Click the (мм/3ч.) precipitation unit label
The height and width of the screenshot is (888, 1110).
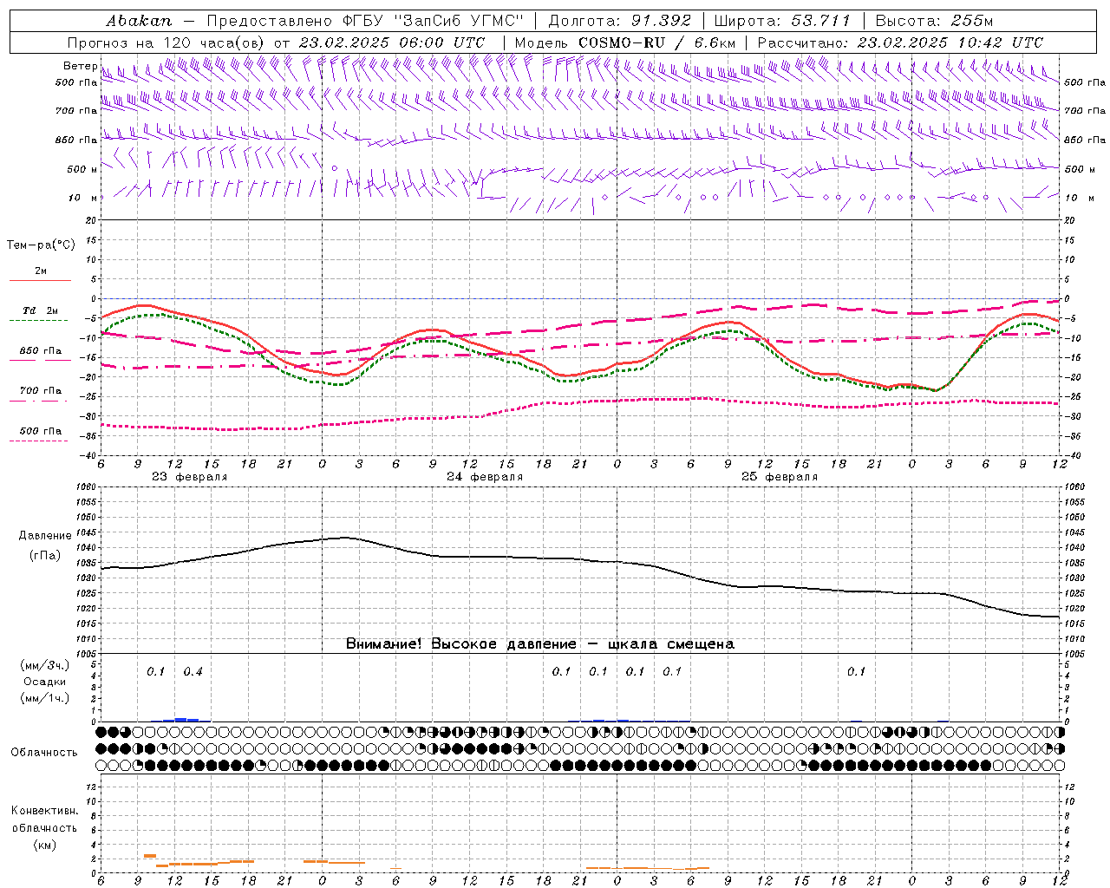point(44,665)
